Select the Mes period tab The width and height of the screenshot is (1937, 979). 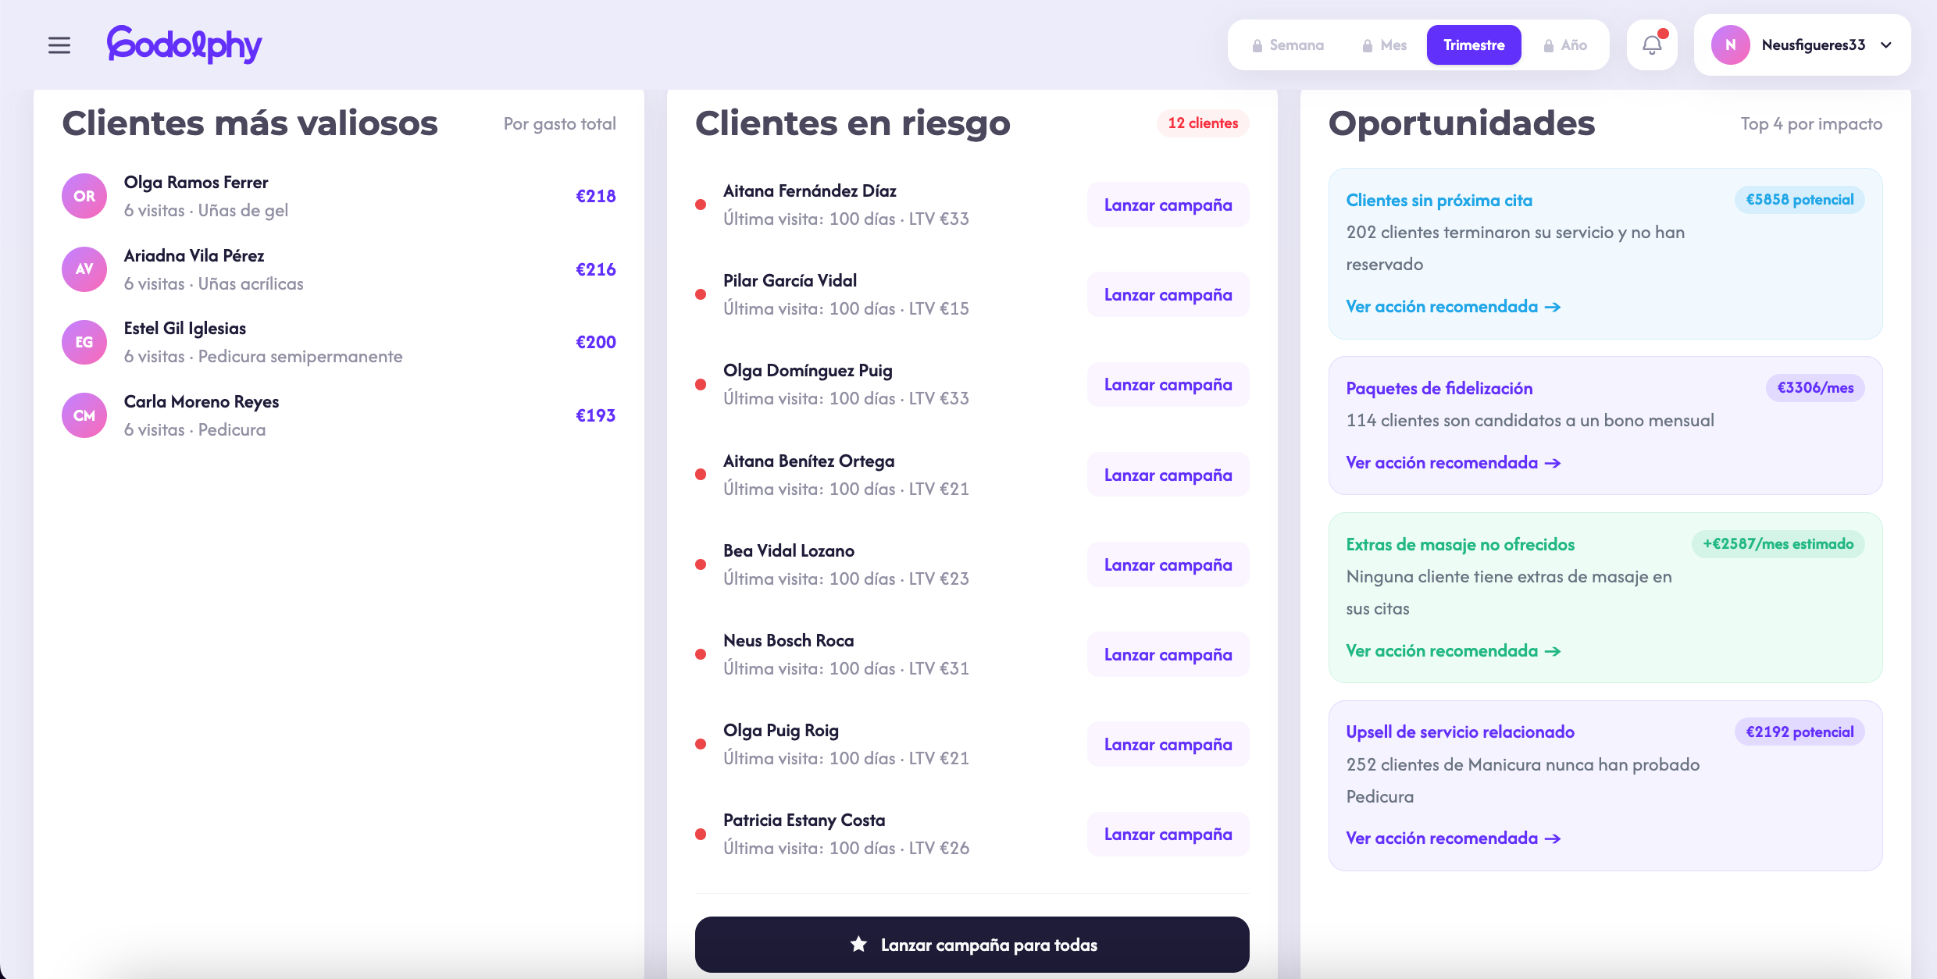1385,45
